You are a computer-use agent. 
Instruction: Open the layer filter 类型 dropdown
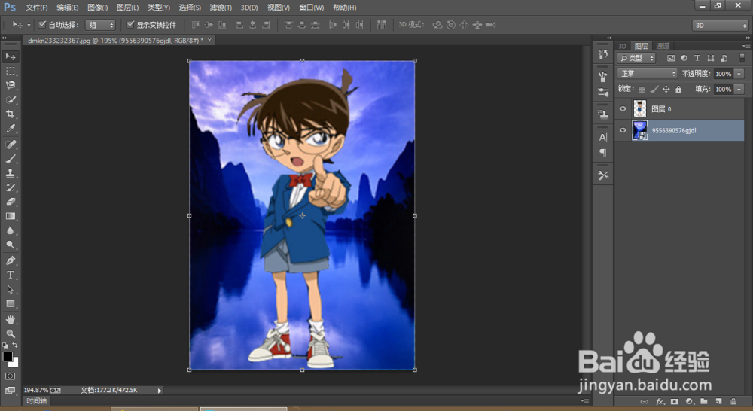pos(637,58)
